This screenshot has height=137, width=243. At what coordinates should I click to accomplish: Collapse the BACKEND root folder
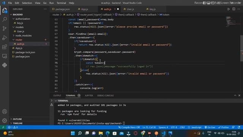30,14
